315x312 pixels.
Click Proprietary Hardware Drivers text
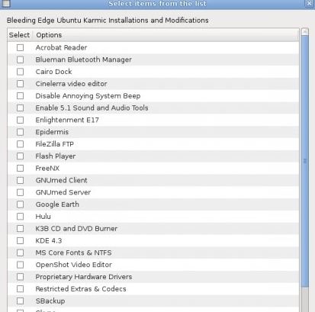click(84, 277)
